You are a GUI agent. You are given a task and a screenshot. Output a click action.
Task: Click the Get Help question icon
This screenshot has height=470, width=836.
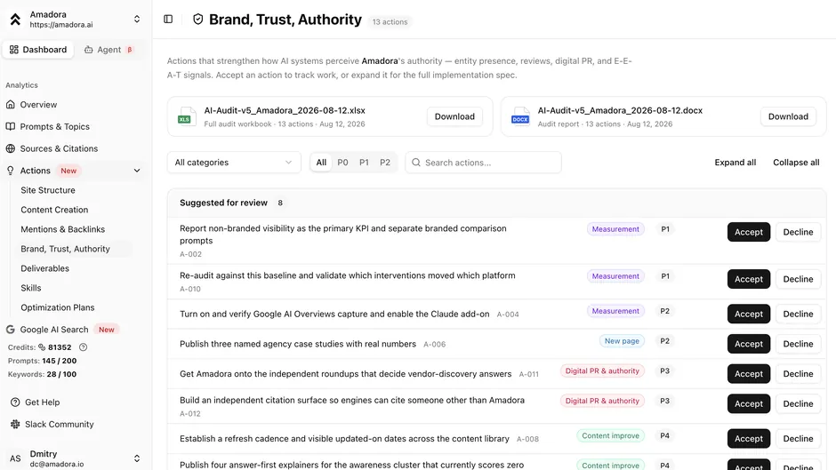click(x=15, y=402)
